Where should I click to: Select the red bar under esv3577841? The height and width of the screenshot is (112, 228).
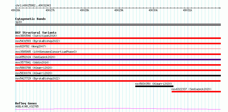point(118,65)
